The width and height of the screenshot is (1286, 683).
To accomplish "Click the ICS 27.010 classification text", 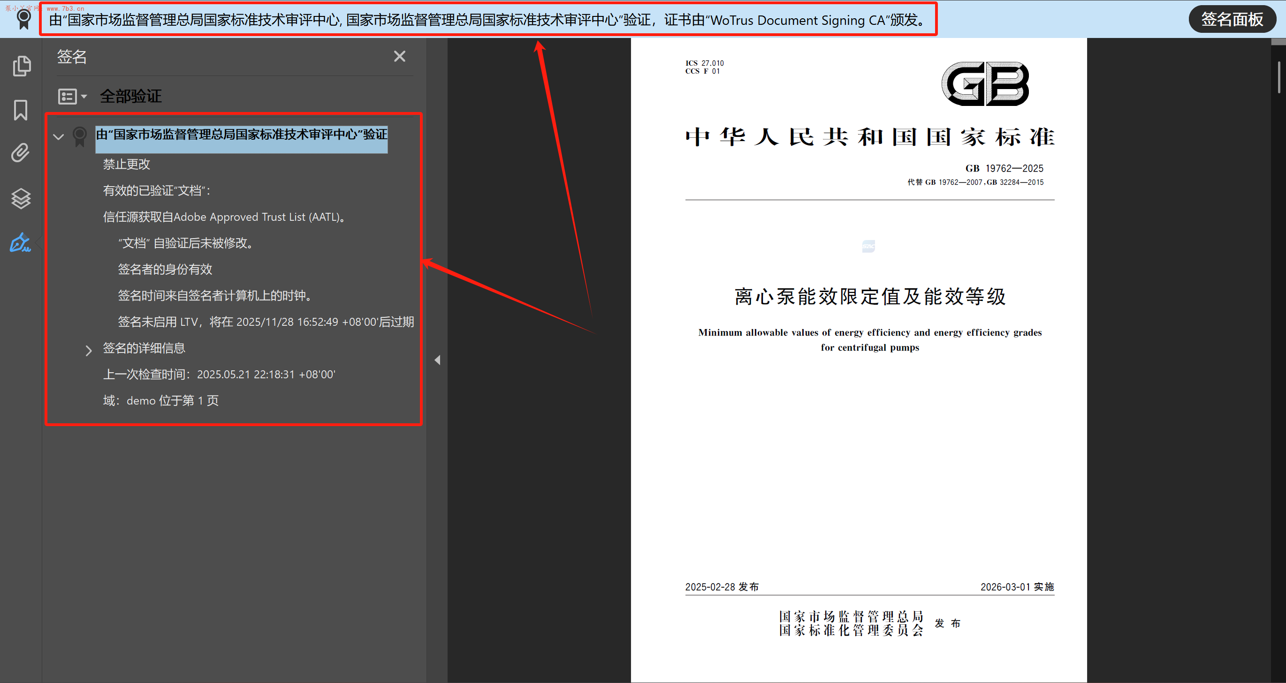I will [x=704, y=63].
